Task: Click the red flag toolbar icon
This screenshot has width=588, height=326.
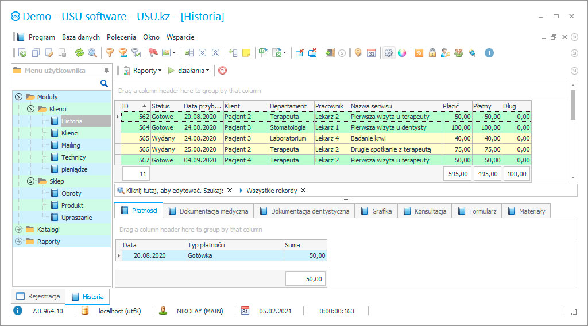Action: point(153,53)
